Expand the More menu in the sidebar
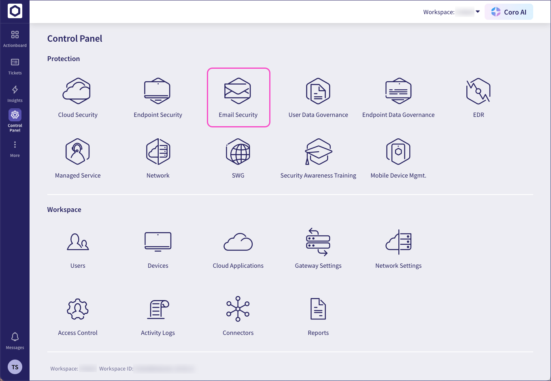The image size is (551, 381). click(15, 148)
